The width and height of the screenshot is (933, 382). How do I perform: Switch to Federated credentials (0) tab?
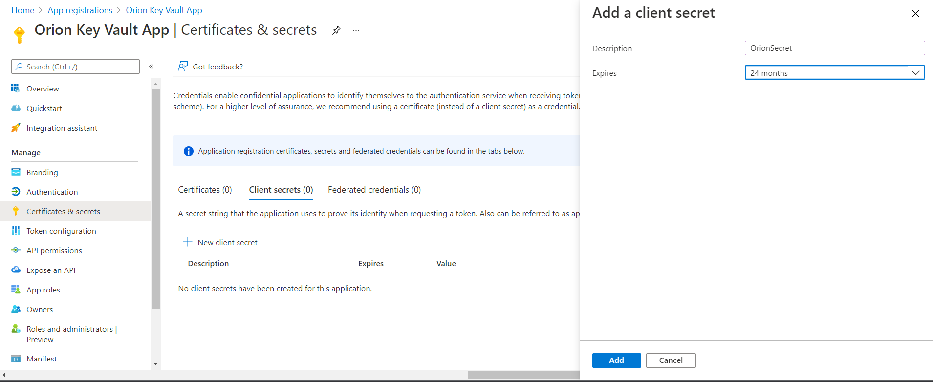coord(374,190)
